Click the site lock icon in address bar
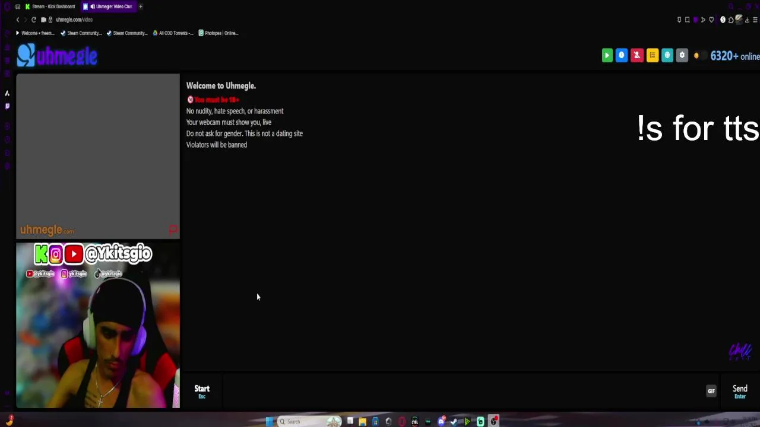 [x=50, y=20]
